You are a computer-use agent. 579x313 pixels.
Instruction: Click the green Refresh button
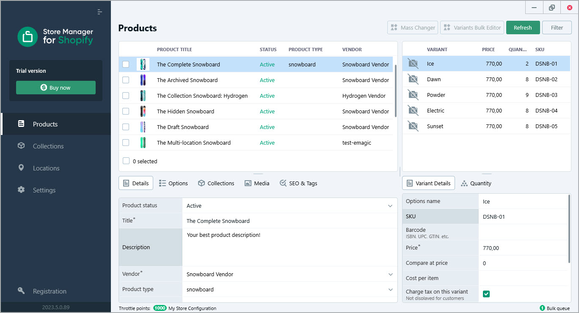pyautogui.click(x=523, y=27)
